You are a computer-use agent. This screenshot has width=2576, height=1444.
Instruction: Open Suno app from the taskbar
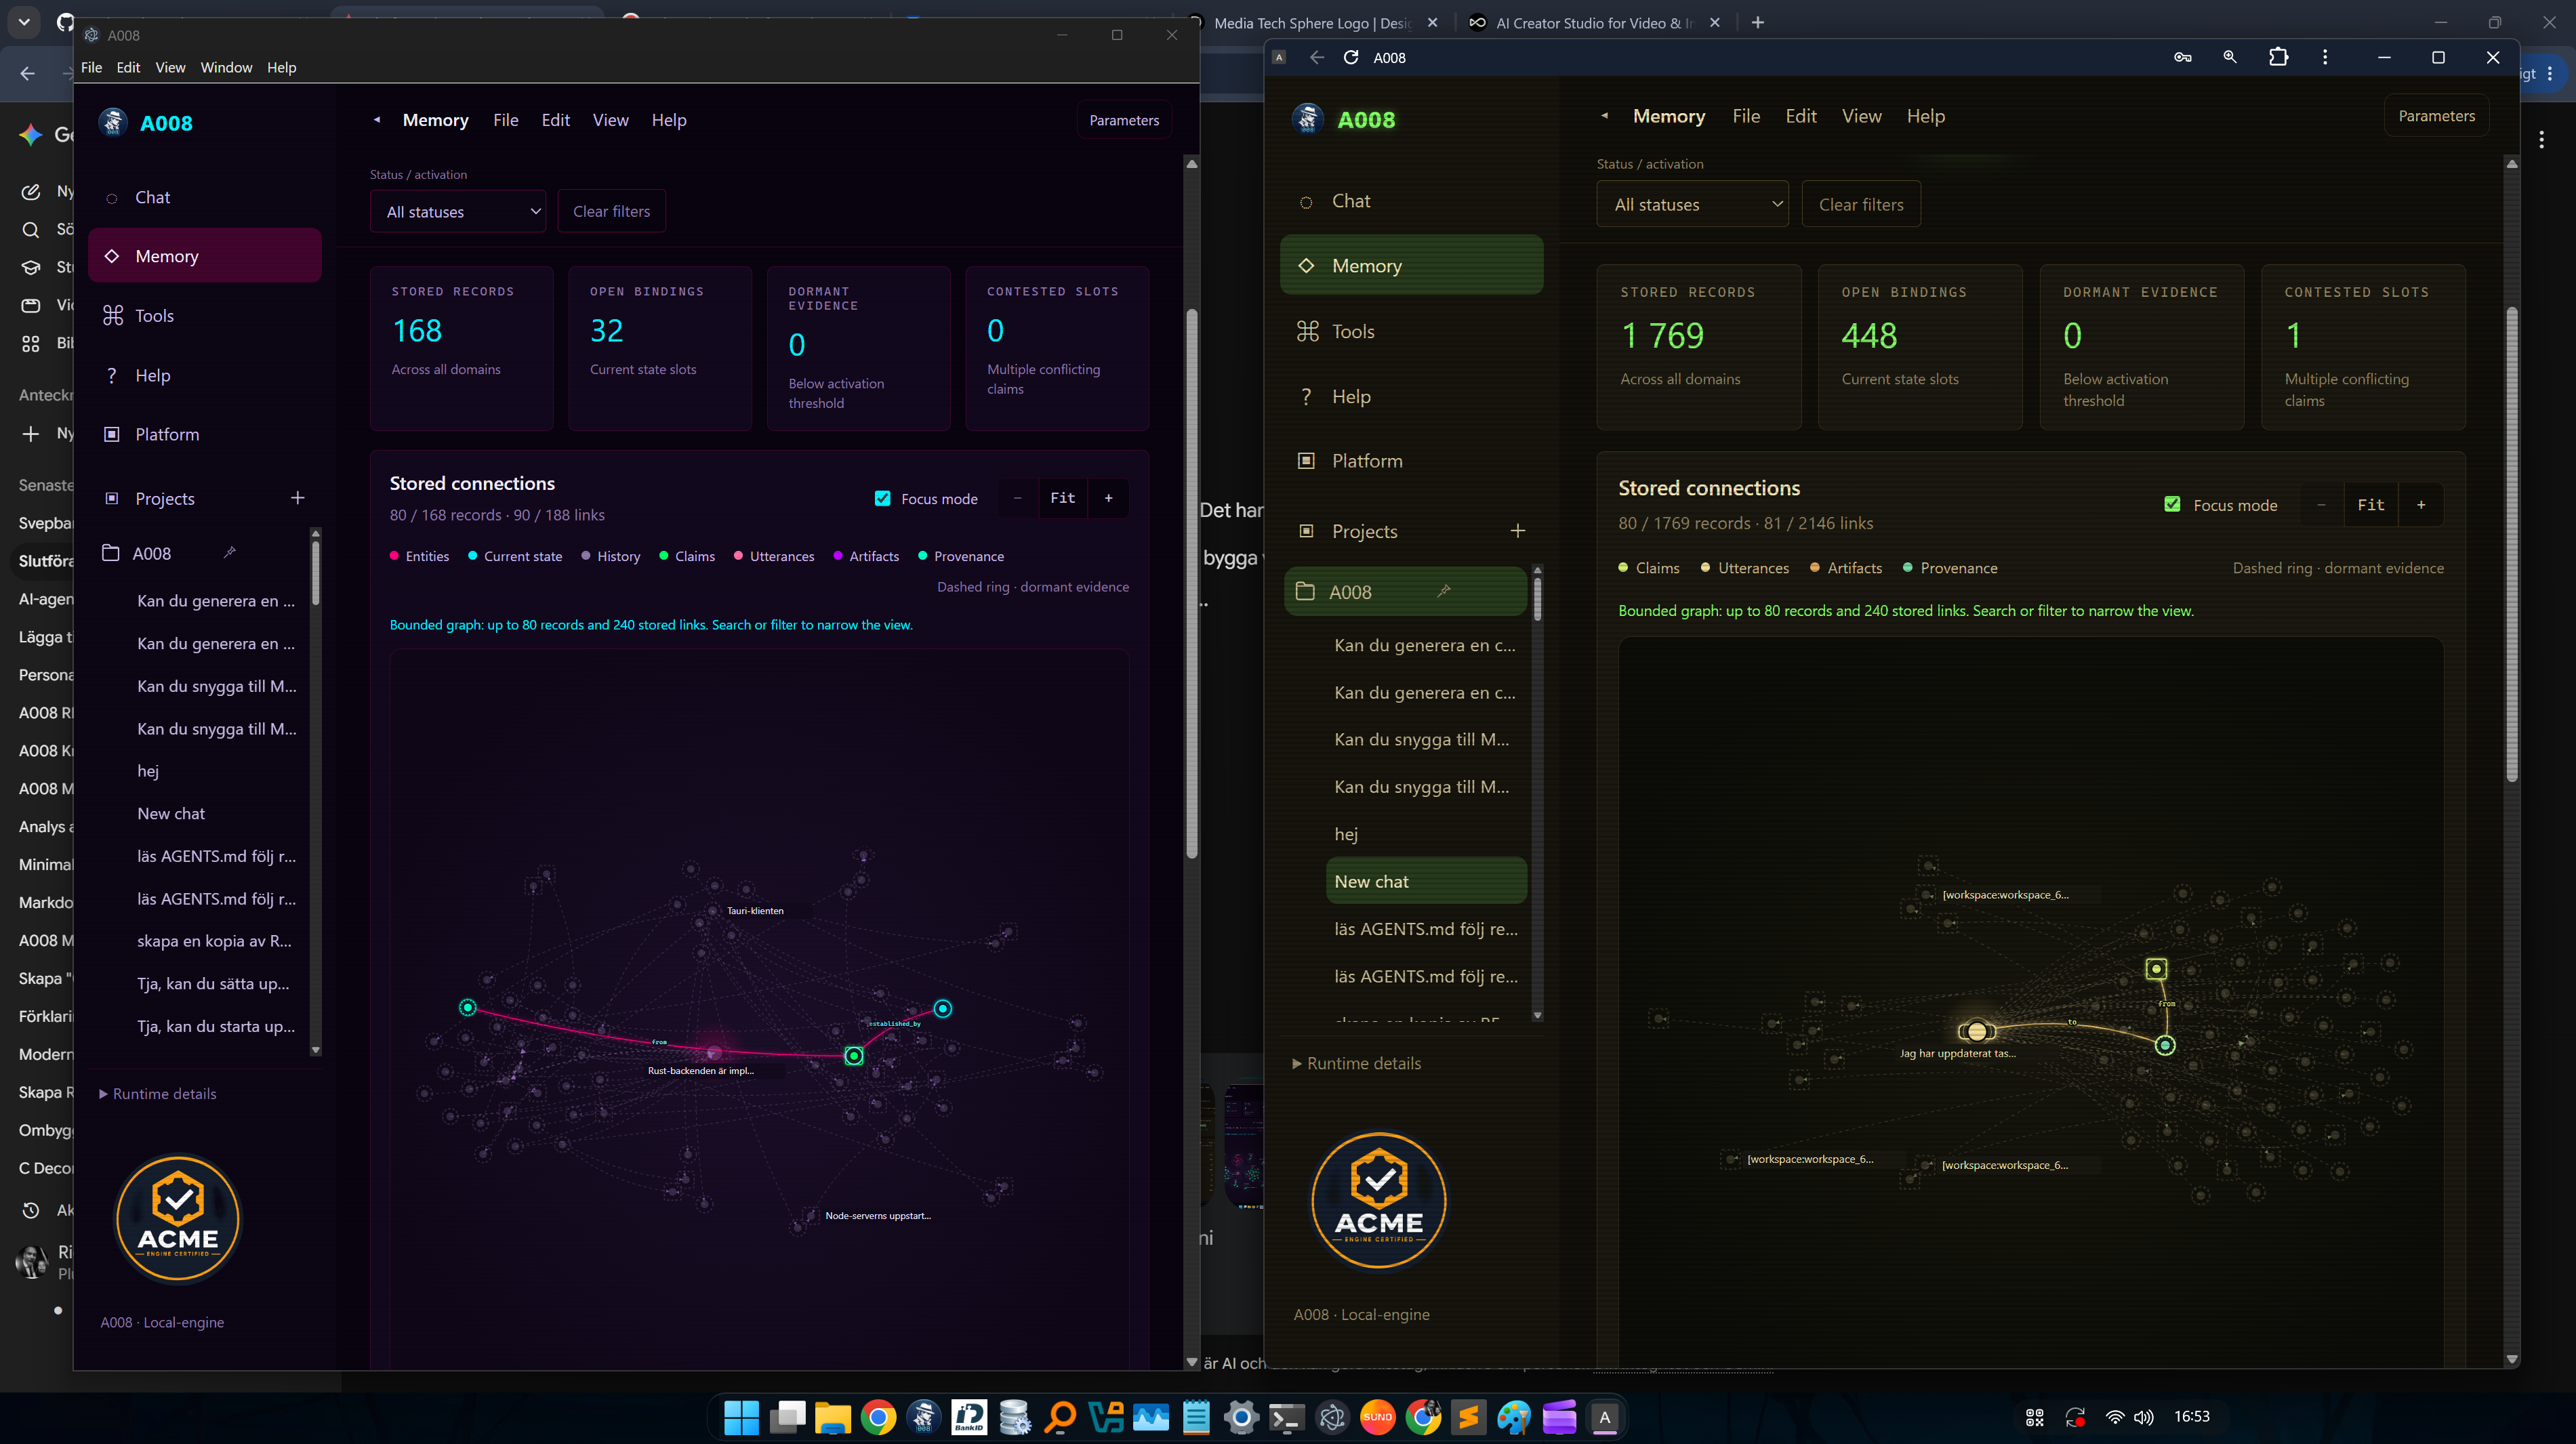click(x=1377, y=1417)
